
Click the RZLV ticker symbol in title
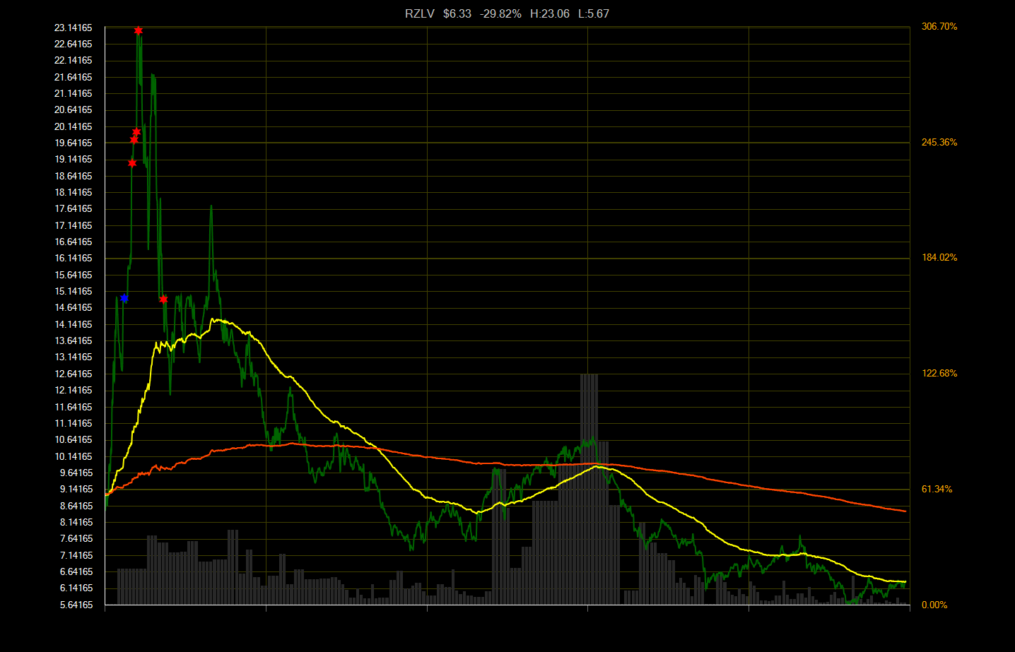pos(420,13)
